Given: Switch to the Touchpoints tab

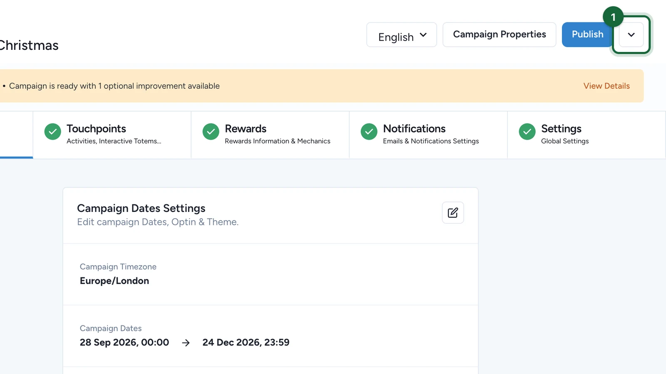Looking at the screenshot, I should pyautogui.click(x=112, y=135).
